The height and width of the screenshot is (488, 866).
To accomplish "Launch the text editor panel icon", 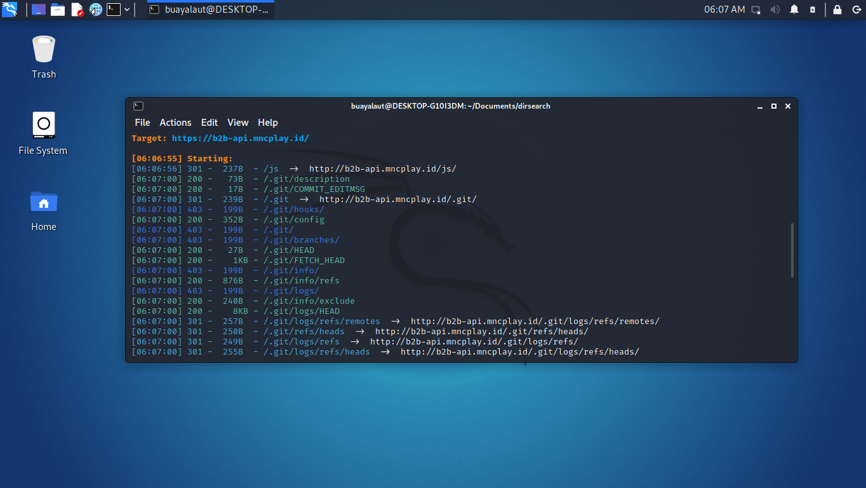I will click(77, 10).
